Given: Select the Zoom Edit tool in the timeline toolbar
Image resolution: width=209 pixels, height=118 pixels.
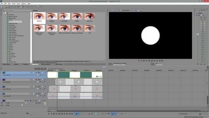Looking at the screenshot, I should tap(86, 114).
